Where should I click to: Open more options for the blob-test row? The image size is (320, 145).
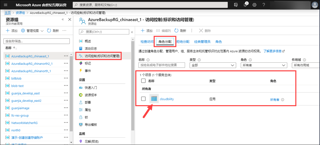[x=66, y=86]
